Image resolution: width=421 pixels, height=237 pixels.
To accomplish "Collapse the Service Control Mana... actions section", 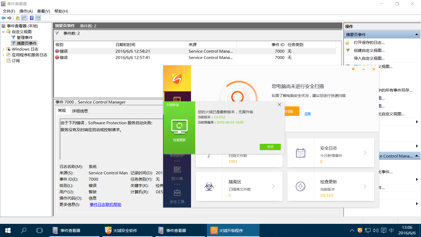I will 417,156.
